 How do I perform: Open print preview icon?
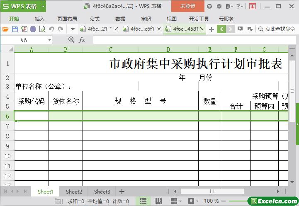(42, 29)
